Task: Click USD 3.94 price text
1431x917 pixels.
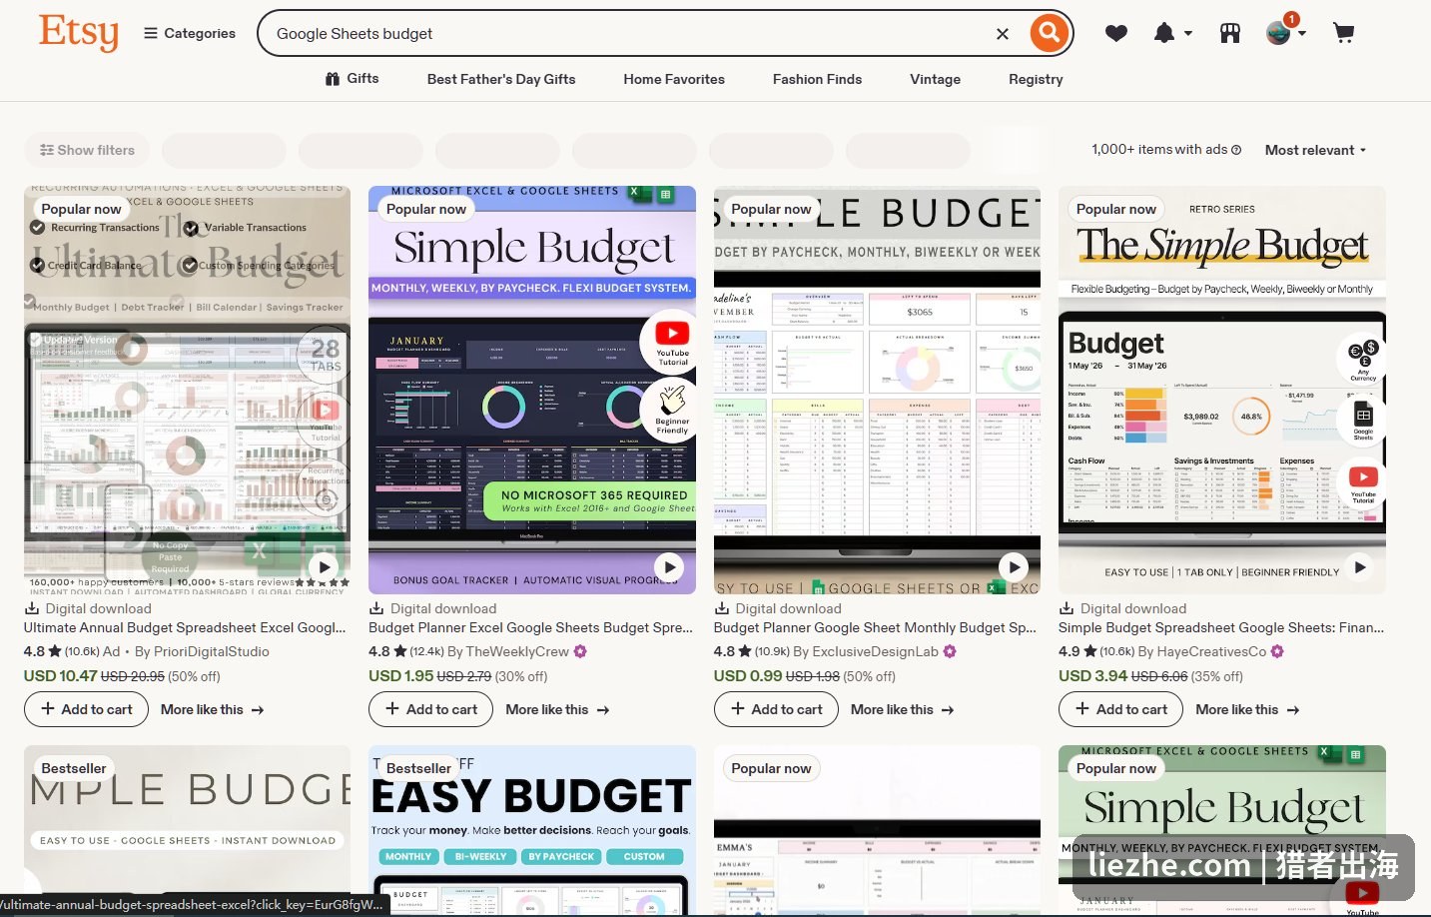Action: pyautogui.click(x=1093, y=675)
